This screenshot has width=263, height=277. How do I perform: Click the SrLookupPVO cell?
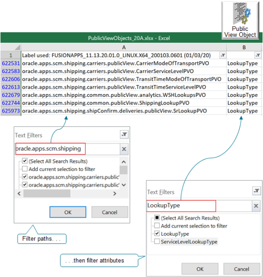124,111
